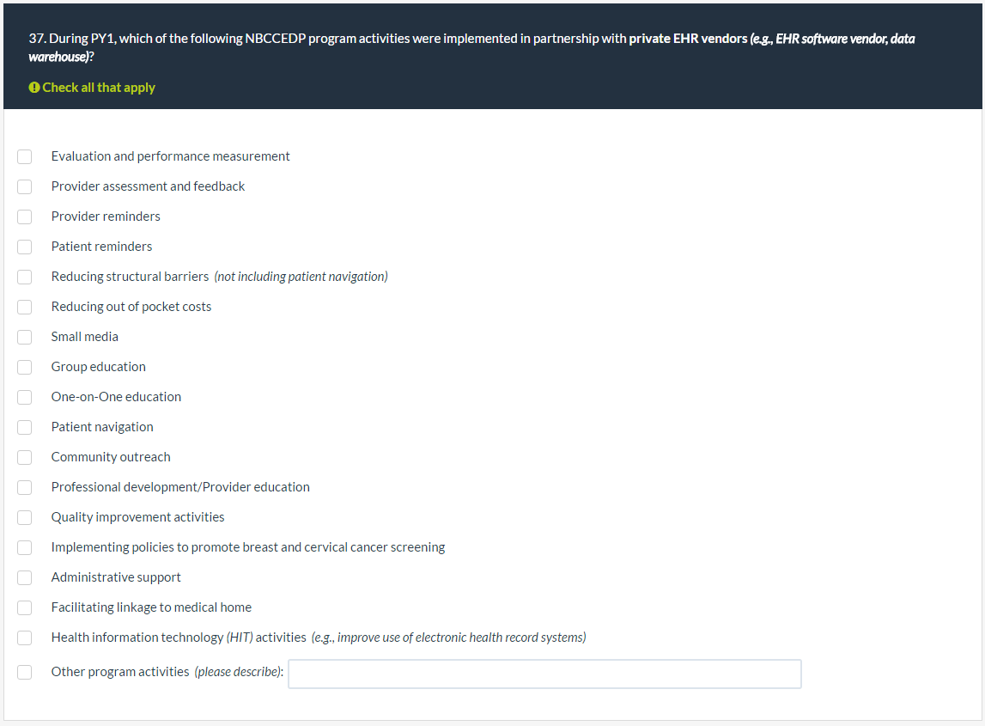Select Health information technology activities checkbox
The height and width of the screenshot is (726, 985).
(25, 638)
